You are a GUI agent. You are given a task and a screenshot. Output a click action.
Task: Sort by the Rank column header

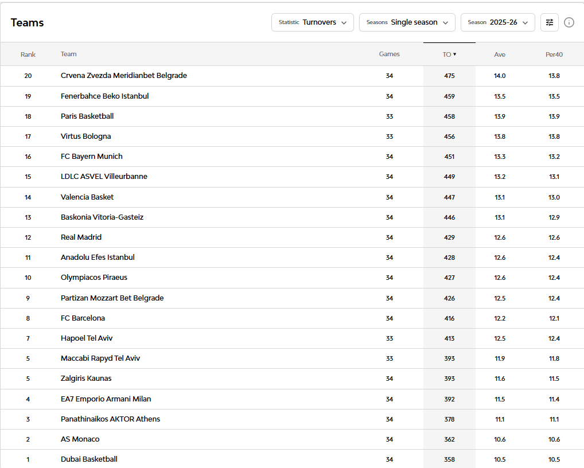[28, 54]
